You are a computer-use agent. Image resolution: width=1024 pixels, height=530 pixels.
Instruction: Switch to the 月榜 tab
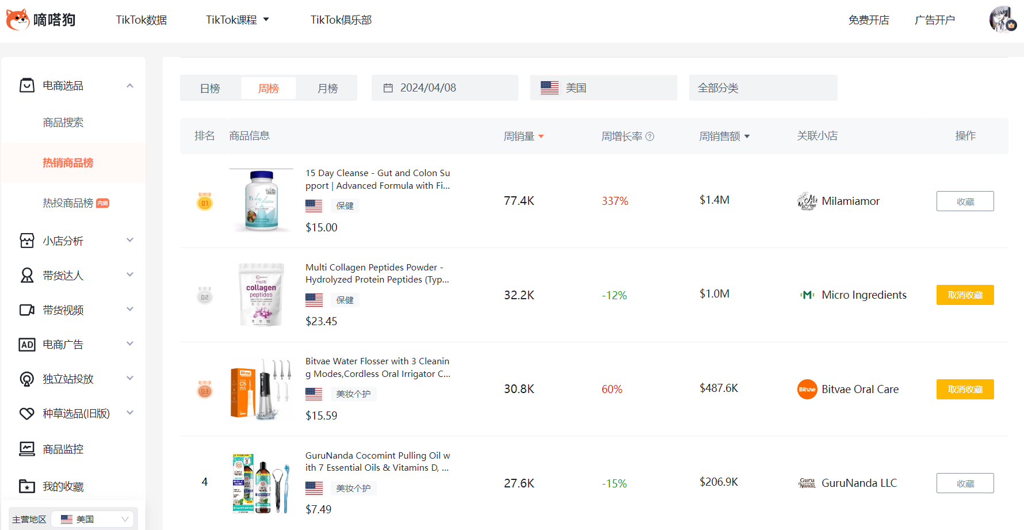click(x=327, y=88)
